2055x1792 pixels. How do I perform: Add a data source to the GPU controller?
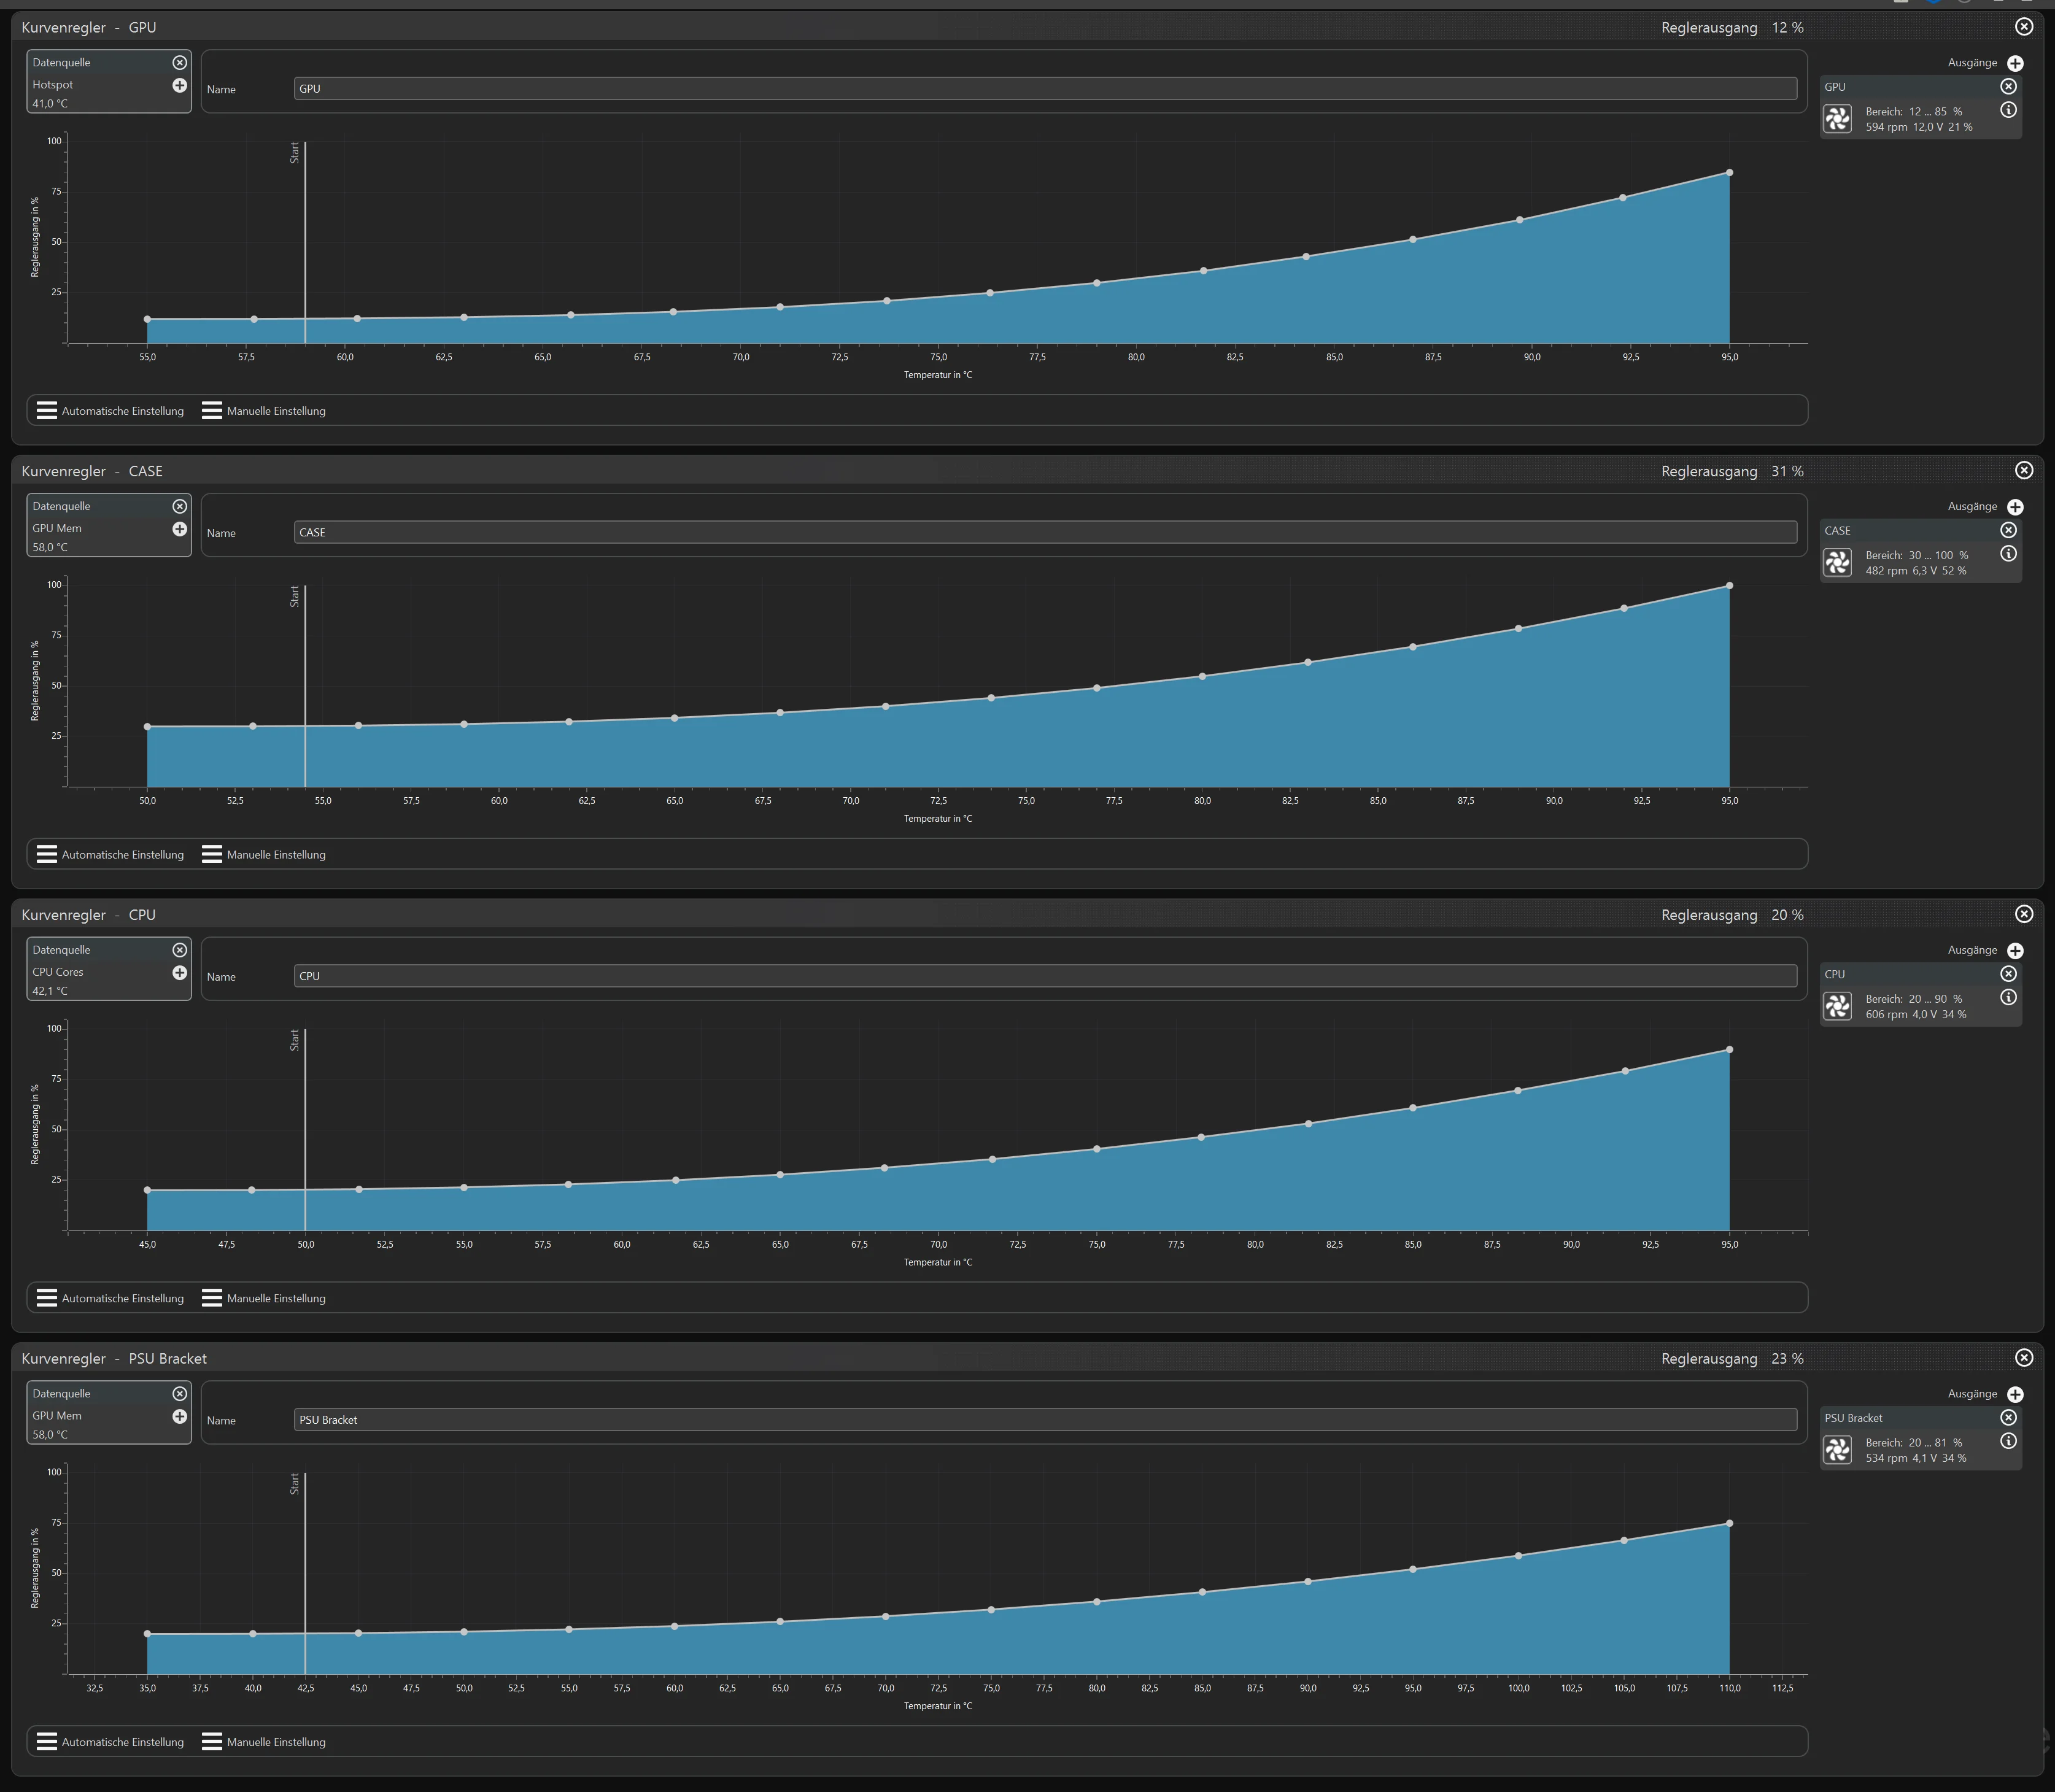(180, 86)
